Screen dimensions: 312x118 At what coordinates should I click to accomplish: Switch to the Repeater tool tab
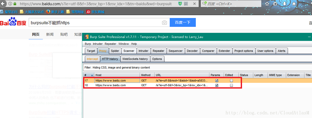click(x=158, y=51)
